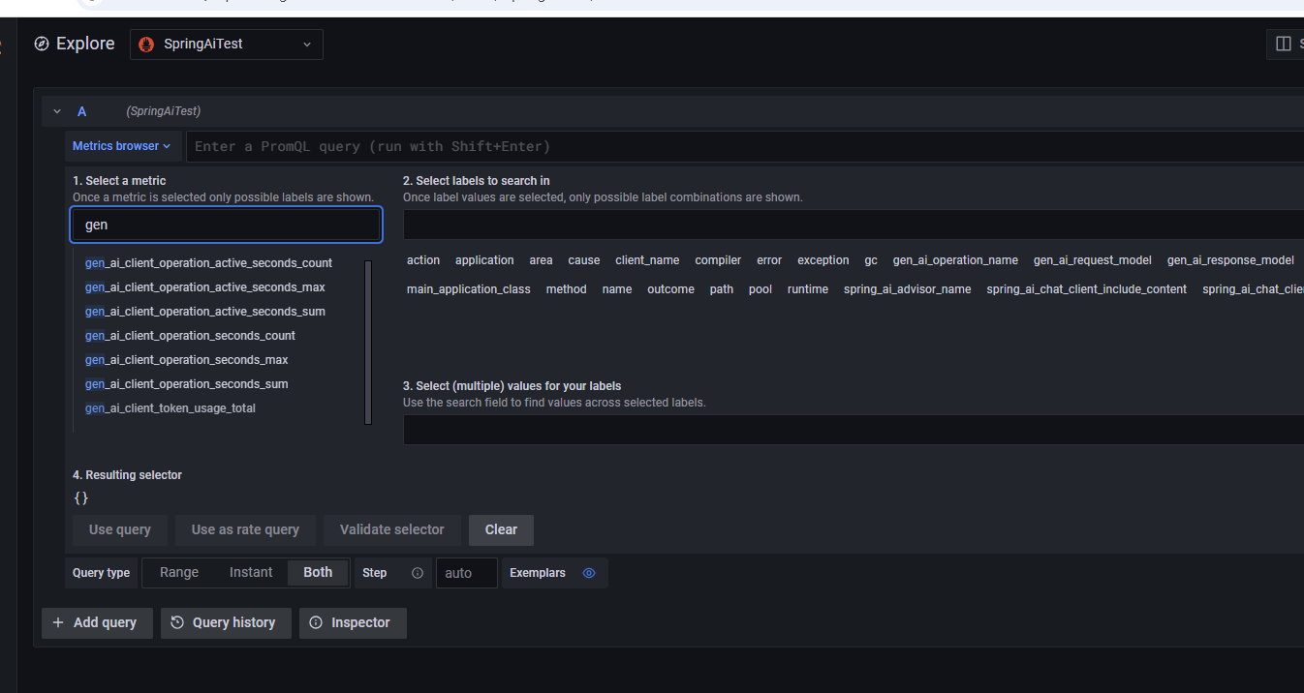Click the label values search field
Screen dimensions: 1304x693
(x=854, y=430)
